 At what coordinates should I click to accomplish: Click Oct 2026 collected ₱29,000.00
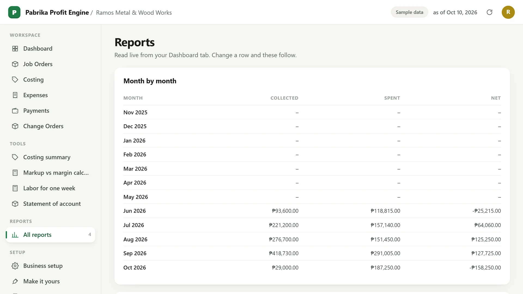point(285,268)
